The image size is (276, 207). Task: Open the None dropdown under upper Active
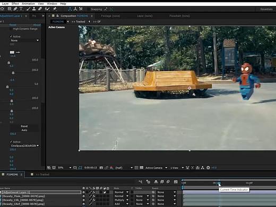point(24,40)
